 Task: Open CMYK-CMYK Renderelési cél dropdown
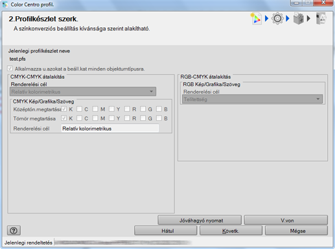coord(83,92)
